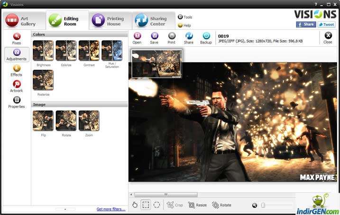Select the hand pan tool
The image size is (340, 215).
[135, 205]
